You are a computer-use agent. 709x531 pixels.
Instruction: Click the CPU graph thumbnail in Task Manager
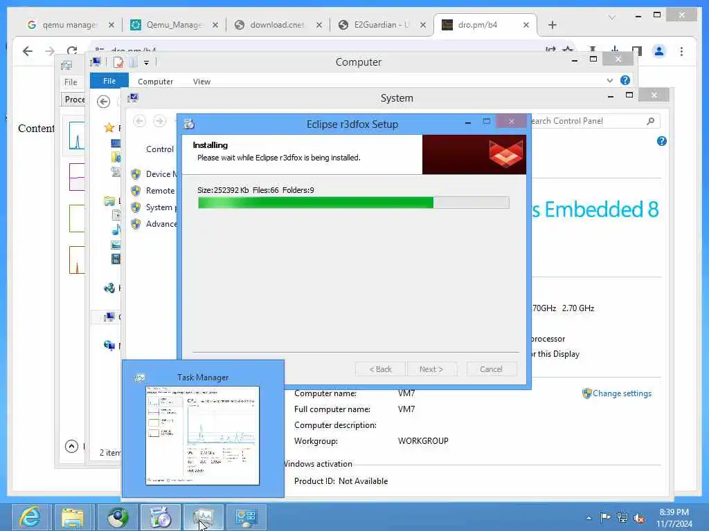tap(76, 135)
